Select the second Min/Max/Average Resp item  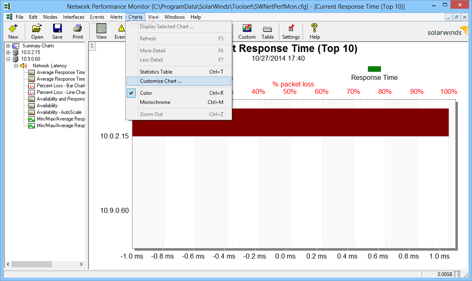pos(61,126)
